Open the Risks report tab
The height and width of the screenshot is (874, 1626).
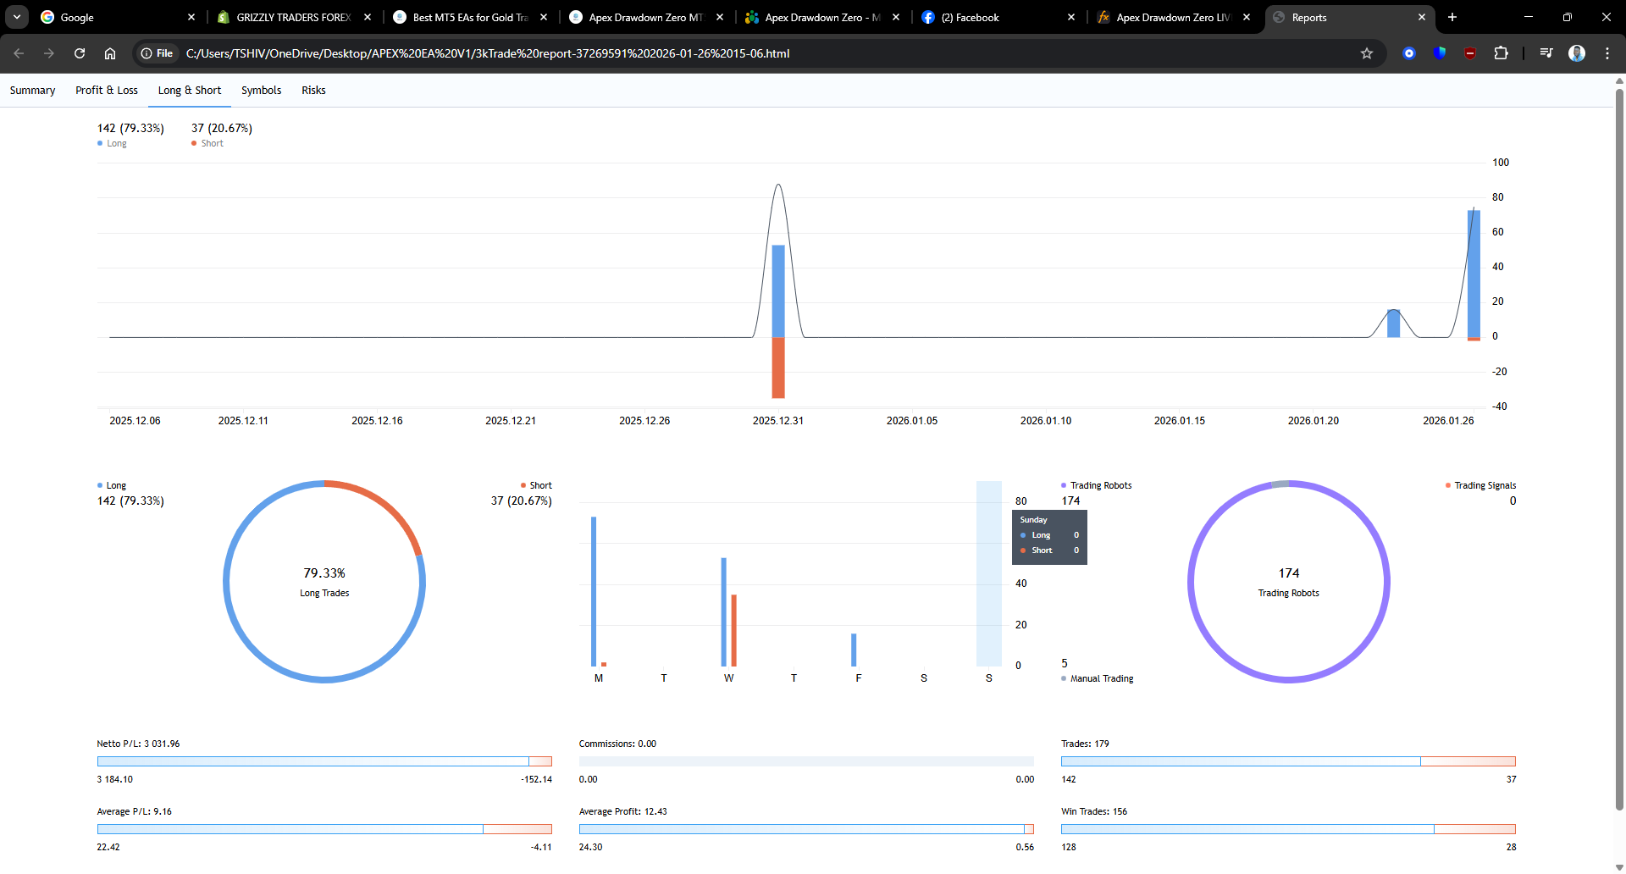[313, 91]
